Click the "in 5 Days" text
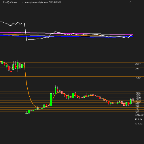 point(139,124)
